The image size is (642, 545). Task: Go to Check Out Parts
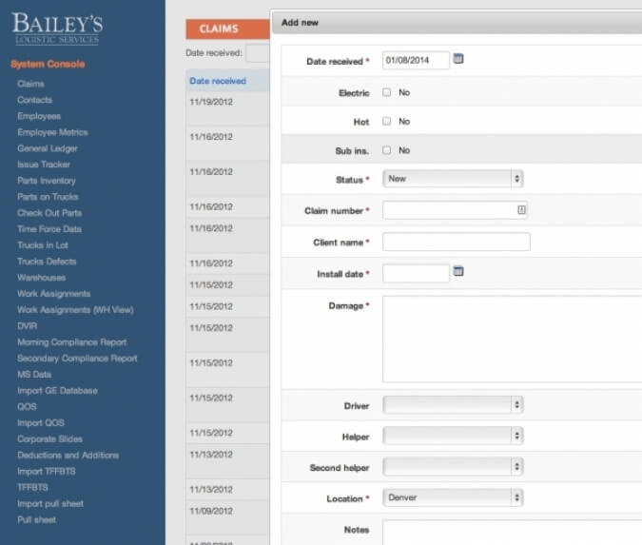(49, 213)
